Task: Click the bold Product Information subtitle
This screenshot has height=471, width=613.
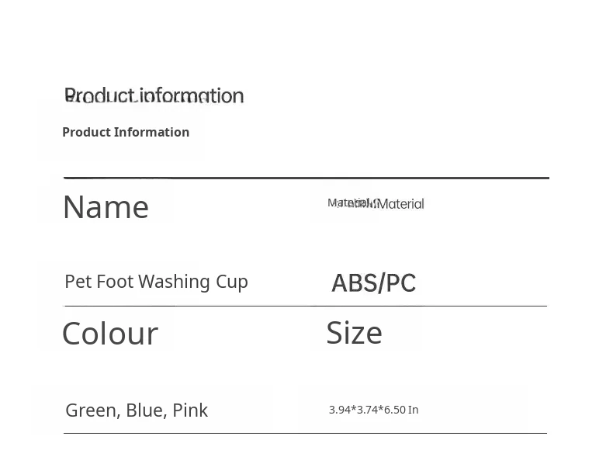Action: click(126, 132)
